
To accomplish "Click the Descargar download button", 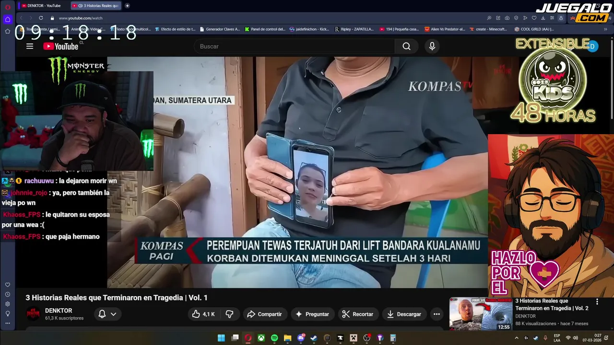I will coord(404,314).
